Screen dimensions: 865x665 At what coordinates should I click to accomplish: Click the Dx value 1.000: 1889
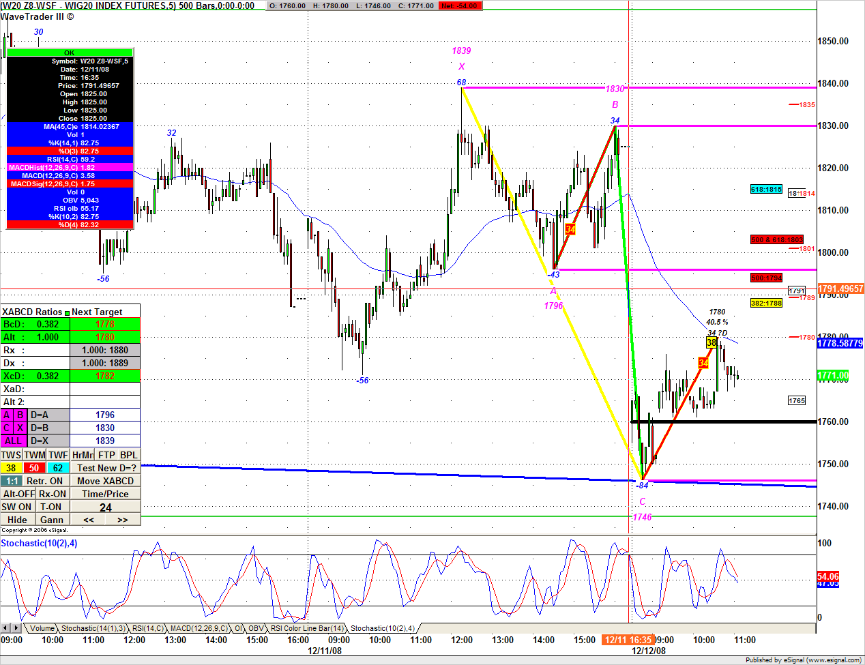105,363
